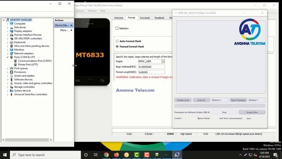The image size is (282, 159).
Task: Click the Keyboards device icon
Action: coord(12,42)
